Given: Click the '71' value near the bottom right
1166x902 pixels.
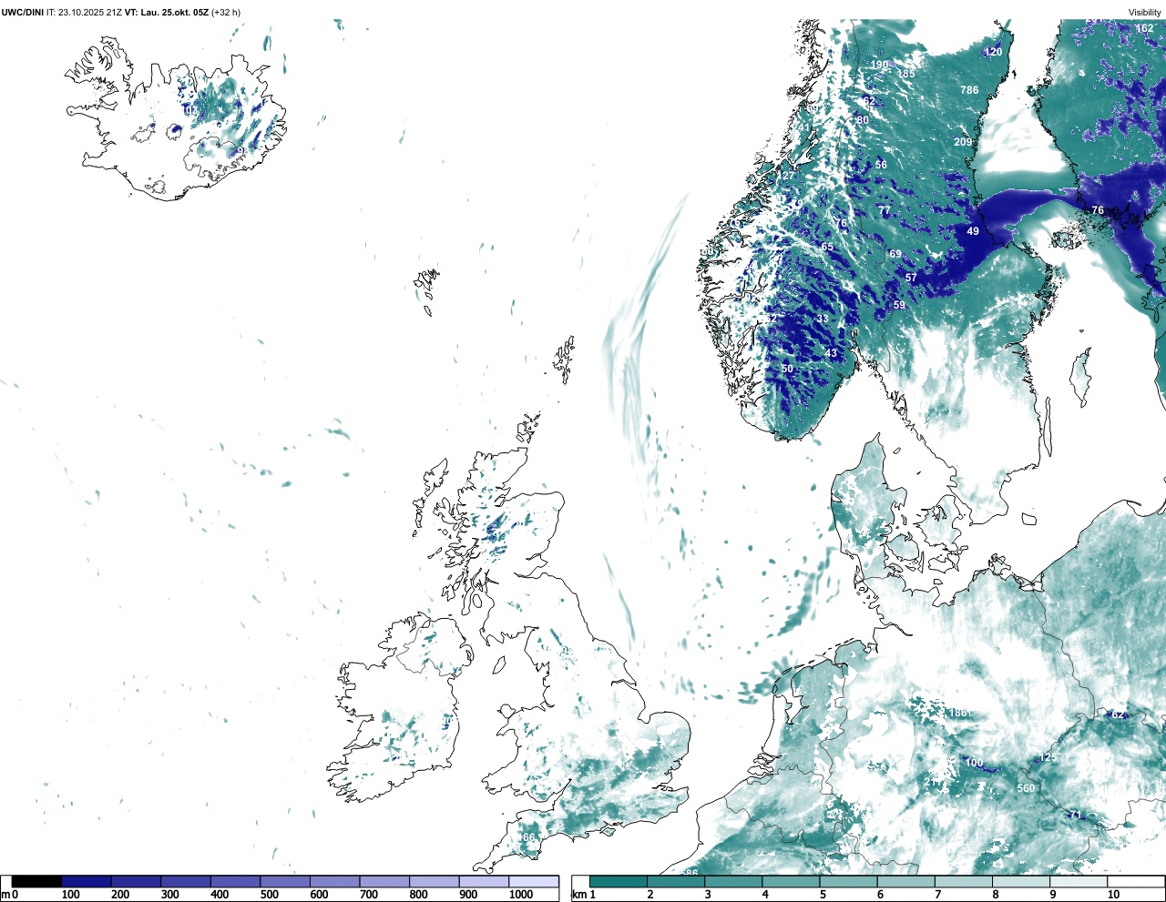Looking at the screenshot, I should tap(1075, 815).
